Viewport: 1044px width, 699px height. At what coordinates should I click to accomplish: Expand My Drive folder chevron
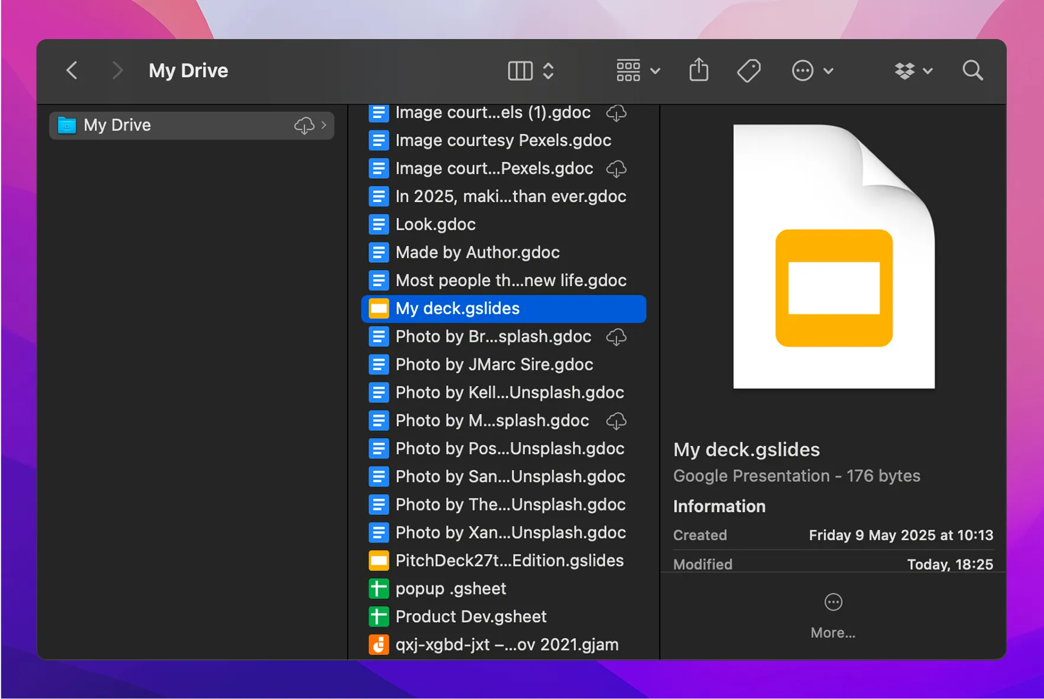[324, 125]
